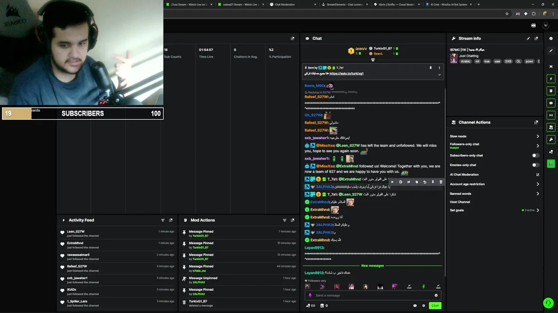This screenshot has height=313, width=558.
Task: Unpin the pinned chat message
Action: pyautogui.click(x=430, y=68)
